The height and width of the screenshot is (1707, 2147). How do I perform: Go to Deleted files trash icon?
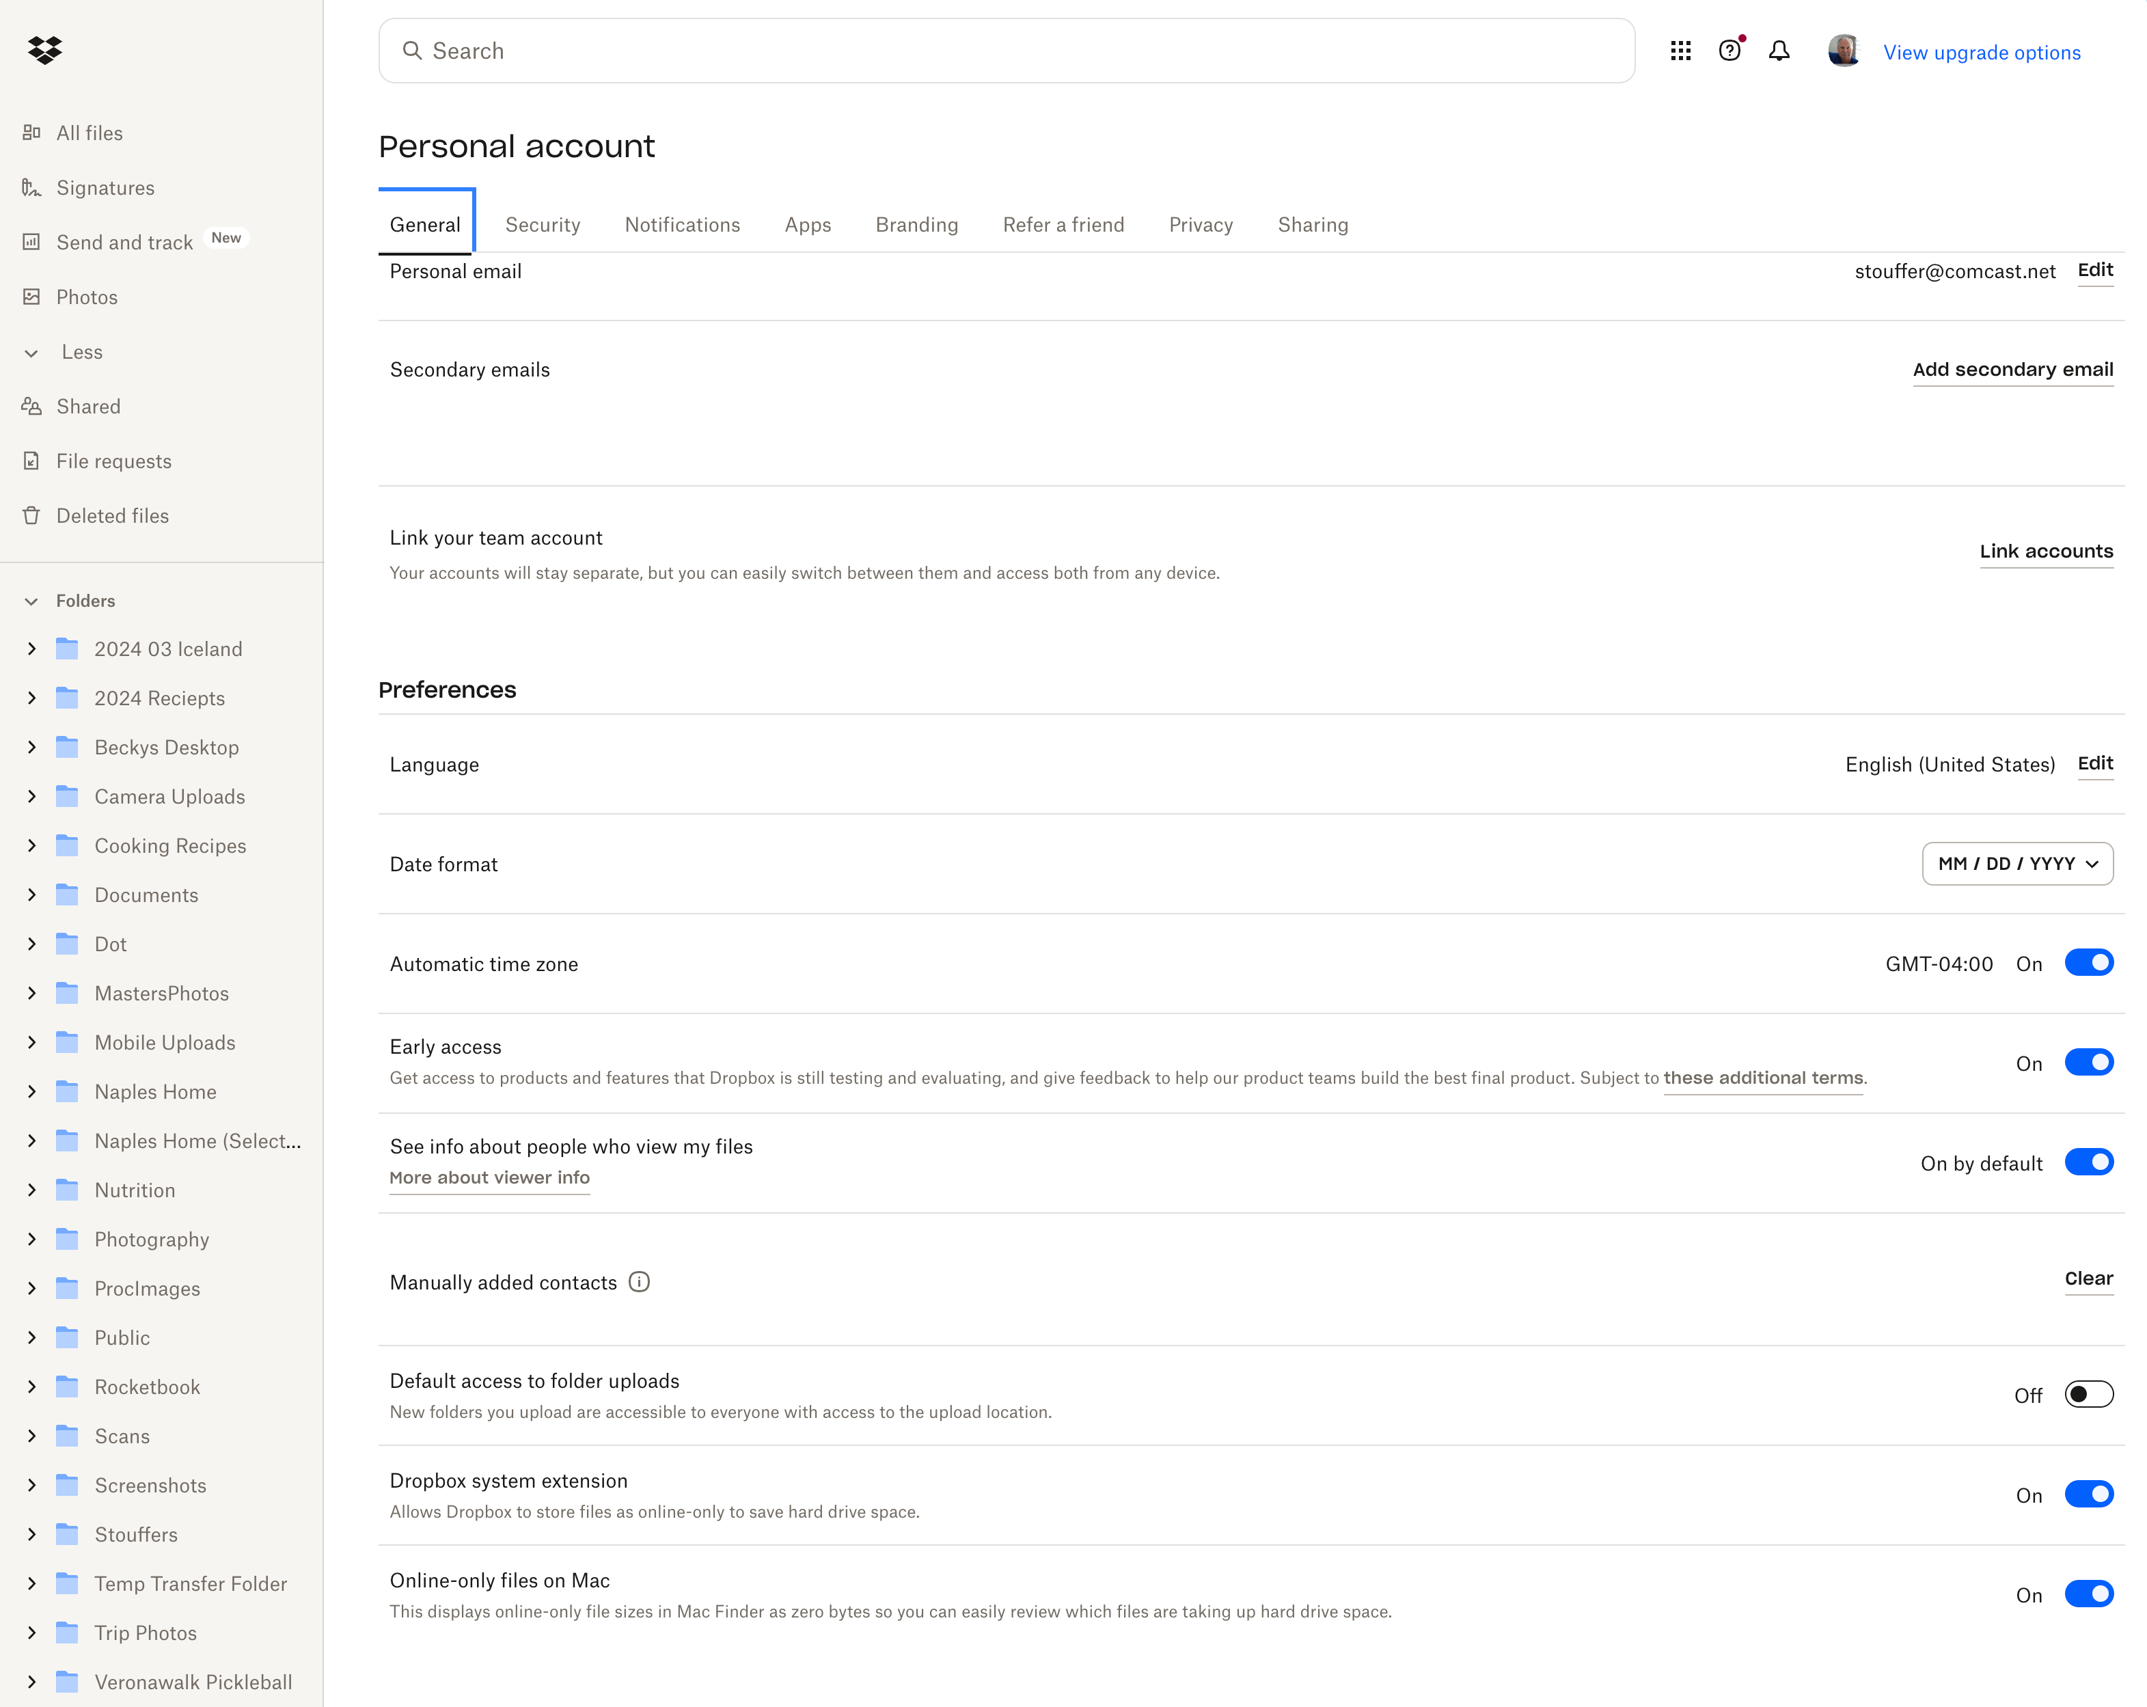(x=32, y=516)
